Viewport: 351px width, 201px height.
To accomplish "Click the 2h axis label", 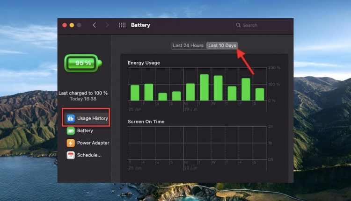I will (271, 127).
